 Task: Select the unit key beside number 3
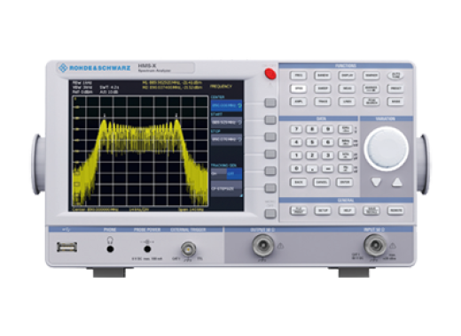point(345,156)
